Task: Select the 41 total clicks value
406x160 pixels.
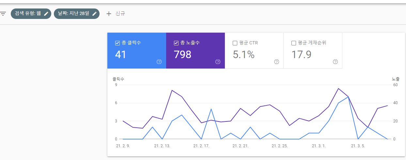Action: pyautogui.click(x=120, y=55)
